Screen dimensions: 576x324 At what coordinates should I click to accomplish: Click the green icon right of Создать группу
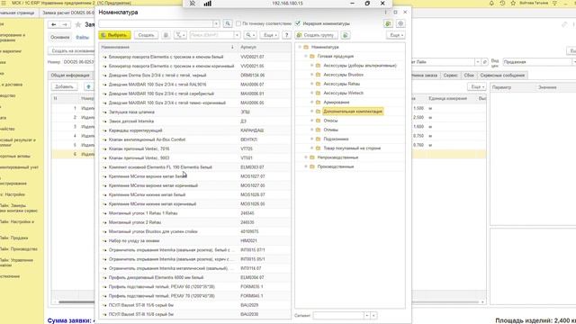point(345,35)
